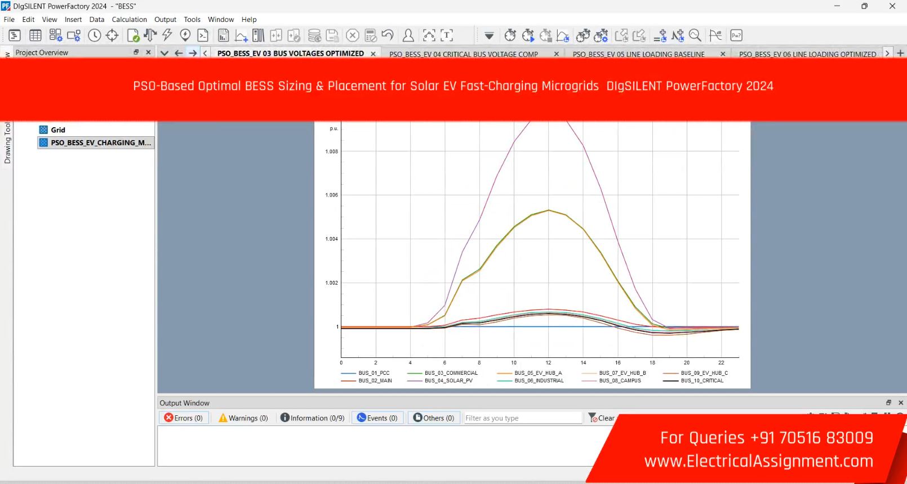Click the insert plot curve-with-plus icon
Image resolution: width=907 pixels, height=484 pixels.
pyautogui.click(x=241, y=35)
